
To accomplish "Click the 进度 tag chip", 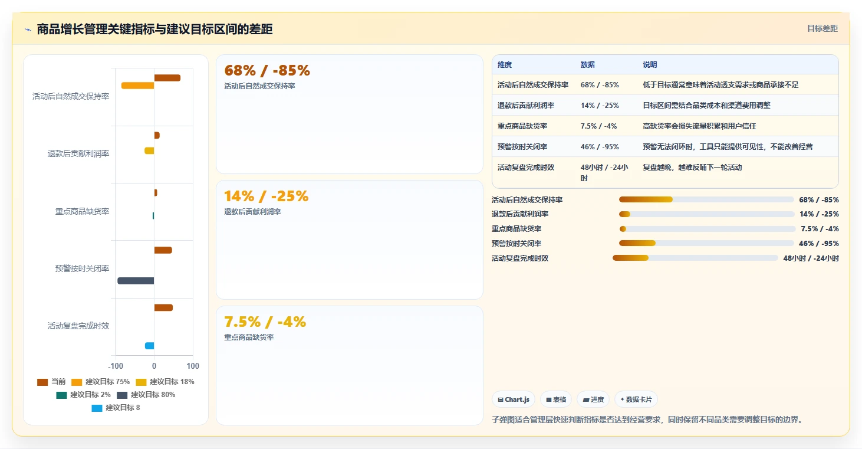I will [593, 399].
